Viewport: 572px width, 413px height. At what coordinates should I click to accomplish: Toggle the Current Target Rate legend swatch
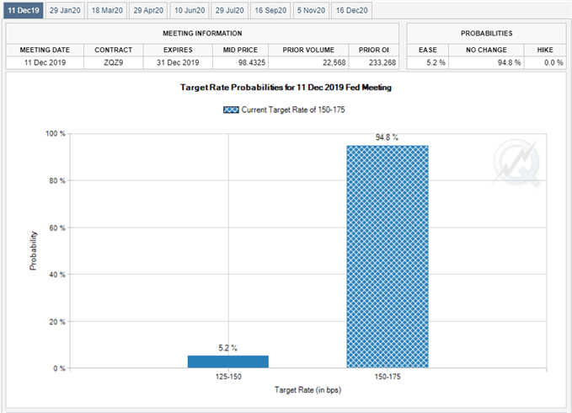231,110
